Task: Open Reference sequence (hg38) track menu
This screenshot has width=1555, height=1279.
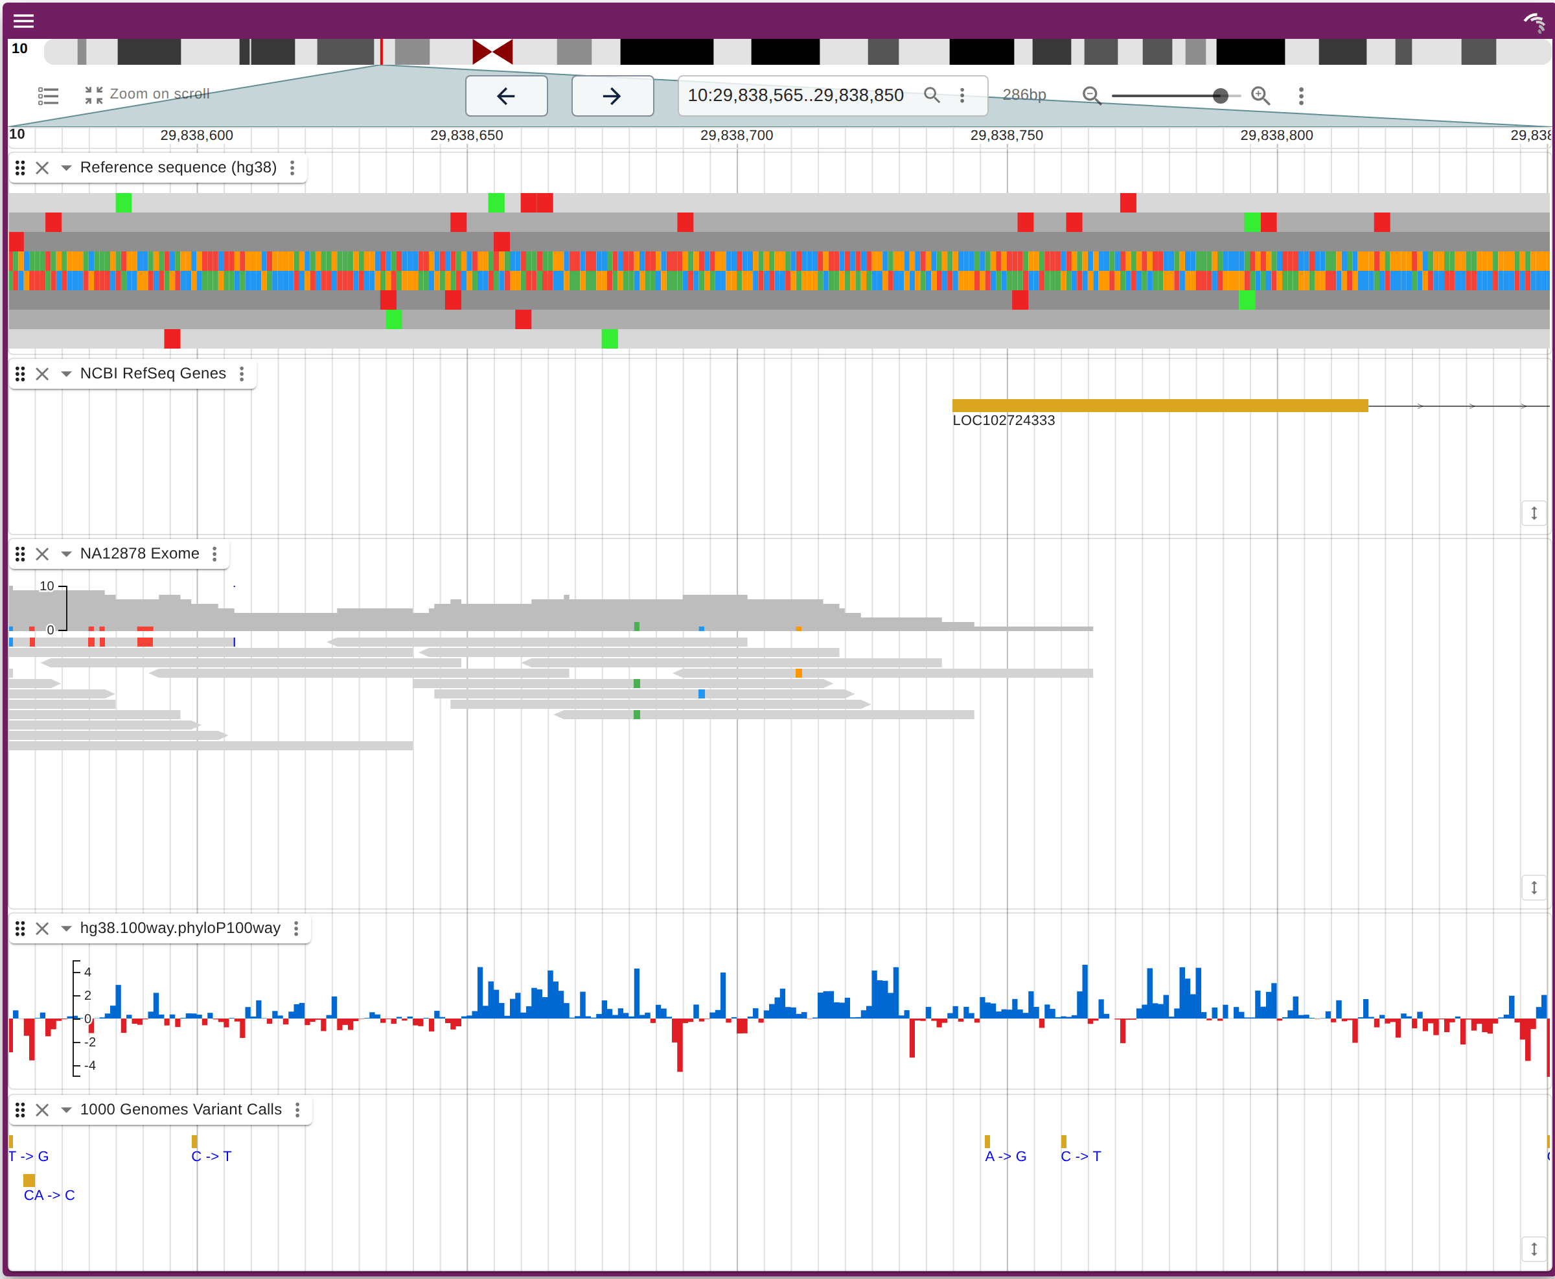Action: tap(292, 168)
